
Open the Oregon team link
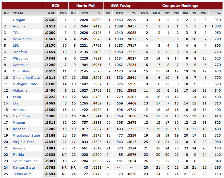19,20
